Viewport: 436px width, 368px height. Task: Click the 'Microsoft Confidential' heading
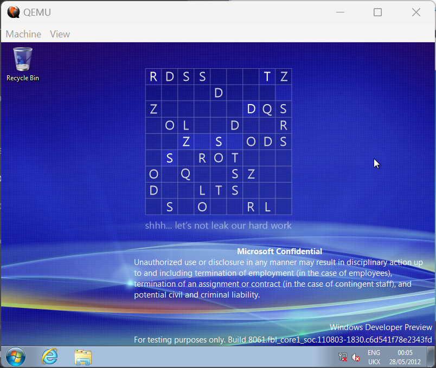tap(279, 251)
